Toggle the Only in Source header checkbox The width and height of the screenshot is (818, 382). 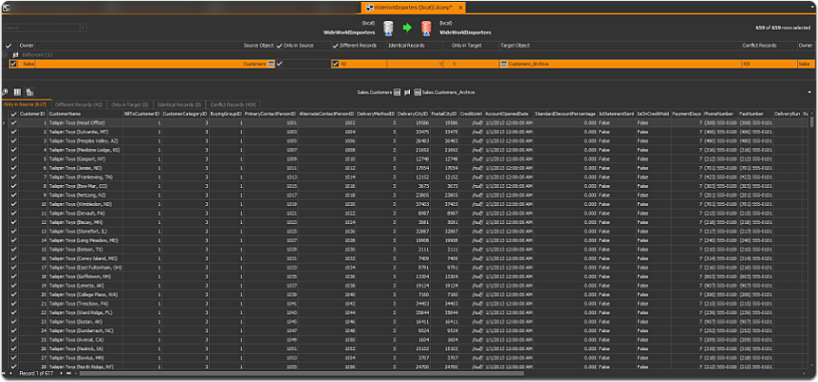point(280,46)
